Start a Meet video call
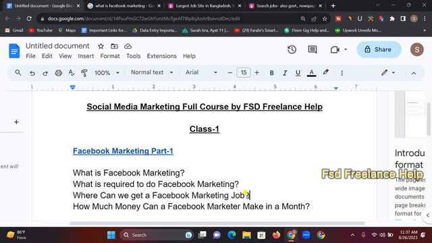 click(335, 49)
